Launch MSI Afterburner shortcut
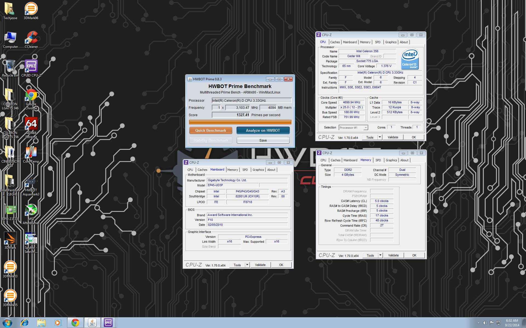The height and width of the screenshot is (328, 526). point(31,214)
